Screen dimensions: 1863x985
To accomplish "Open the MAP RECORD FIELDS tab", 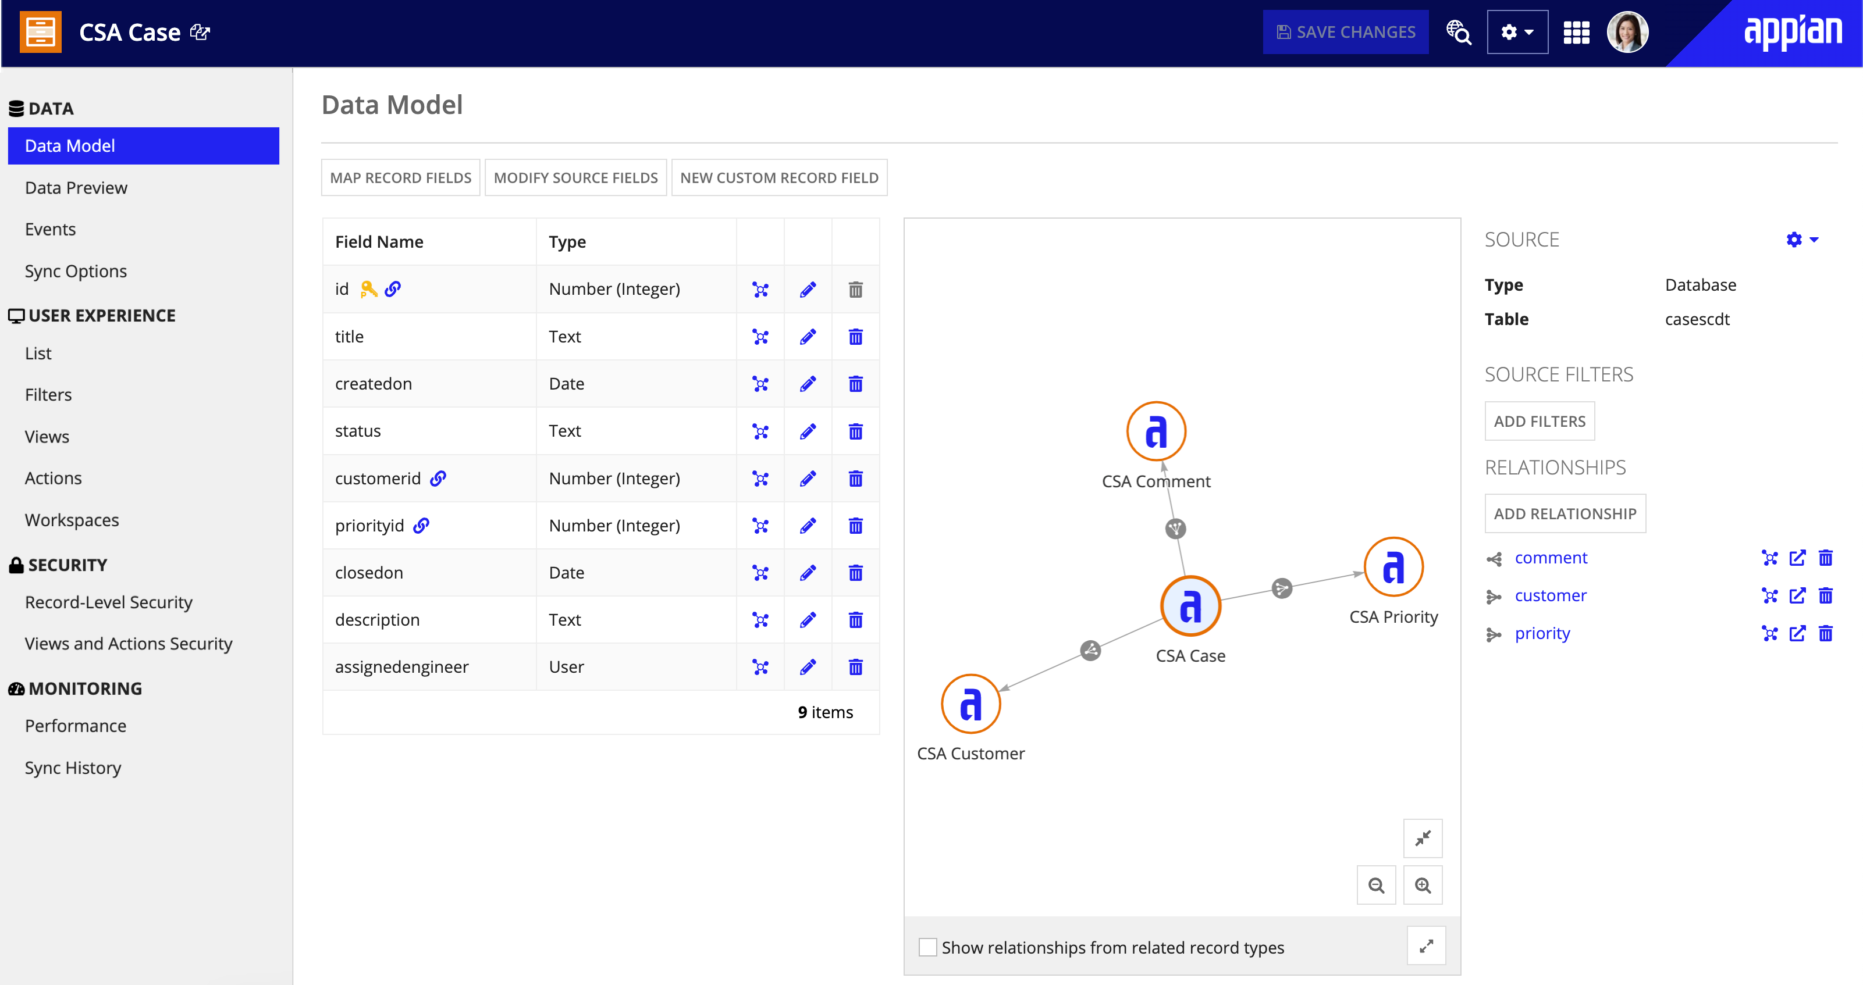I will pyautogui.click(x=400, y=176).
